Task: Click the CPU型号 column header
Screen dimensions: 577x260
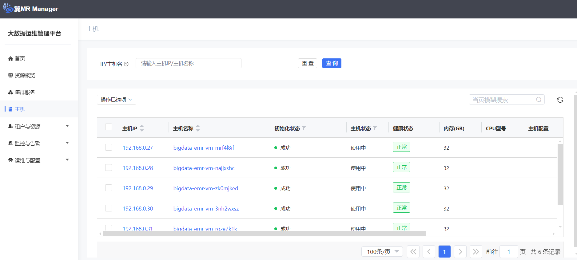Action: tap(496, 128)
